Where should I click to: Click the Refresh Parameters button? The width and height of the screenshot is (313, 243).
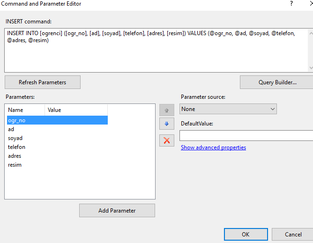coord(43,82)
